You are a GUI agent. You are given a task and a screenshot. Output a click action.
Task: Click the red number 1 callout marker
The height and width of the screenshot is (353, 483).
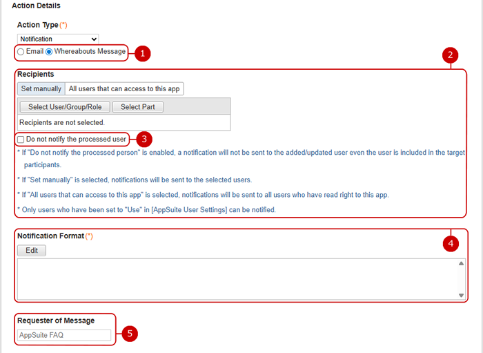[x=142, y=53]
